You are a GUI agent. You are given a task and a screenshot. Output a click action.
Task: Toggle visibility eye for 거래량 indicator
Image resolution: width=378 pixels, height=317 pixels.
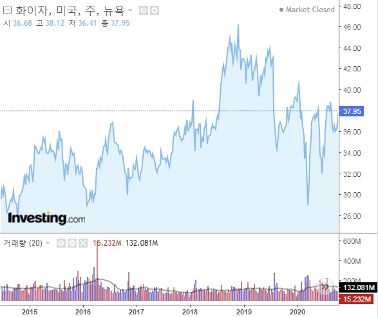[61, 243]
